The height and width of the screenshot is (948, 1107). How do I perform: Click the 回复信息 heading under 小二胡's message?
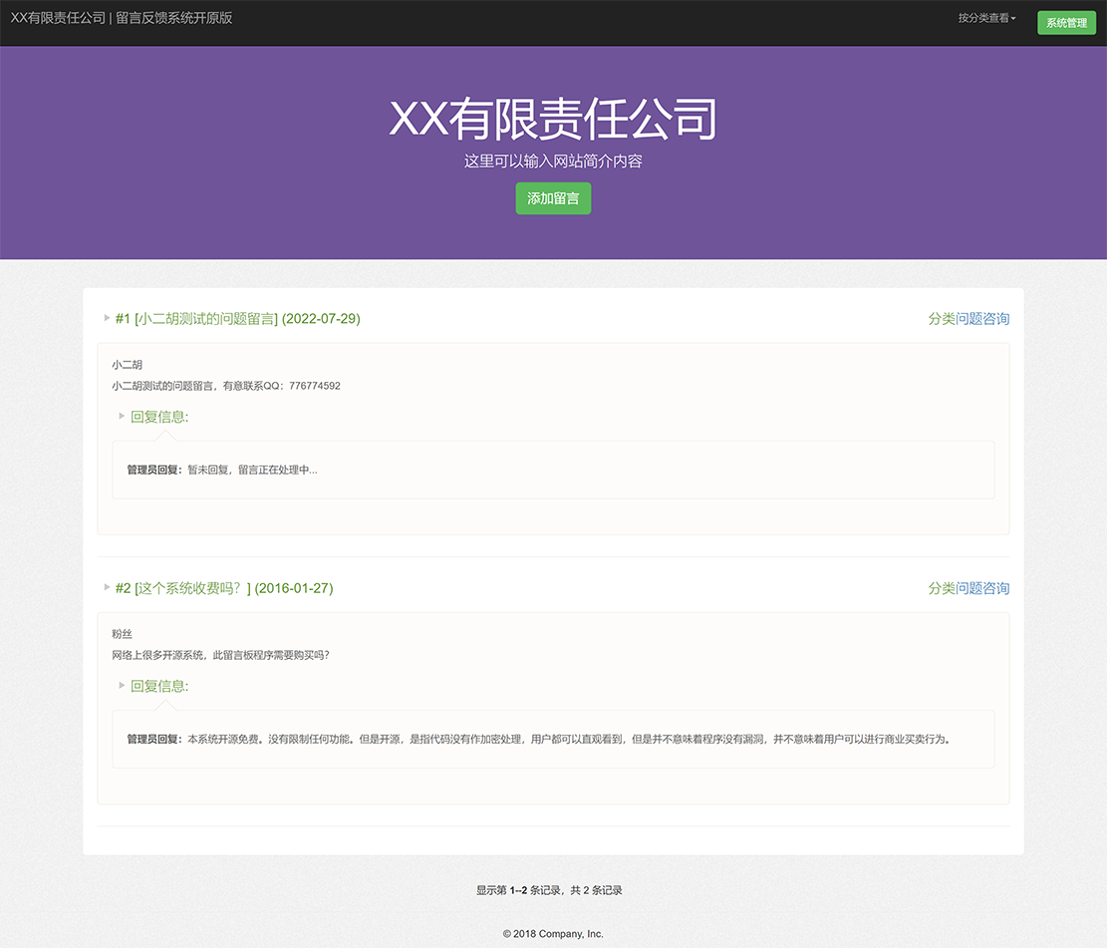click(x=159, y=417)
